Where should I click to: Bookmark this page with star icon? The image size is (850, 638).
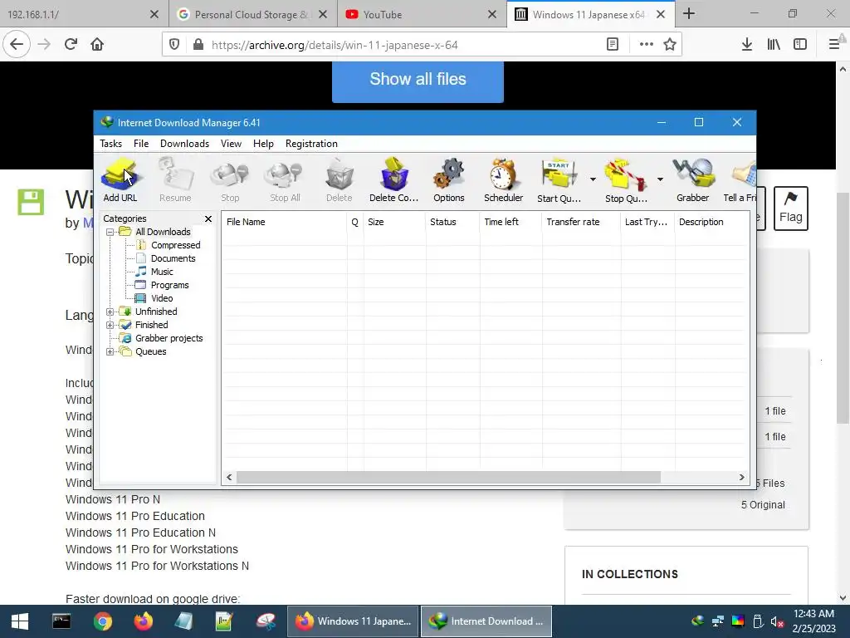coord(670,45)
